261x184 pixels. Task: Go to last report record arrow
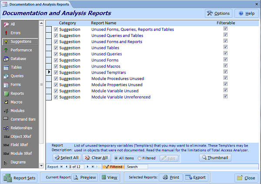tap(93, 167)
